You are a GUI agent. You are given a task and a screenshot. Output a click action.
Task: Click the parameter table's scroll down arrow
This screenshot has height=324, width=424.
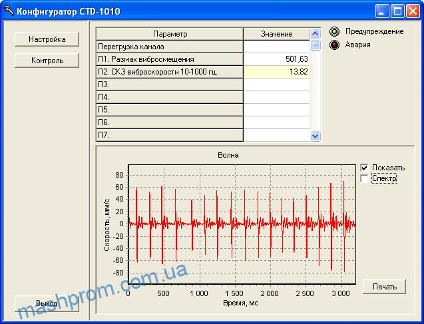point(316,135)
